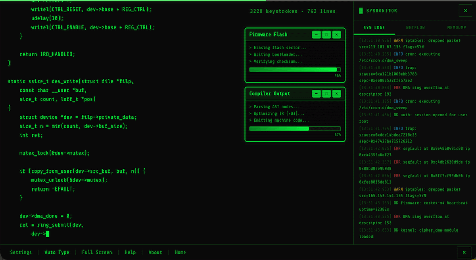The height and width of the screenshot is (260, 476).
Task: Click the SYSMONITOR server icon
Action: click(360, 10)
